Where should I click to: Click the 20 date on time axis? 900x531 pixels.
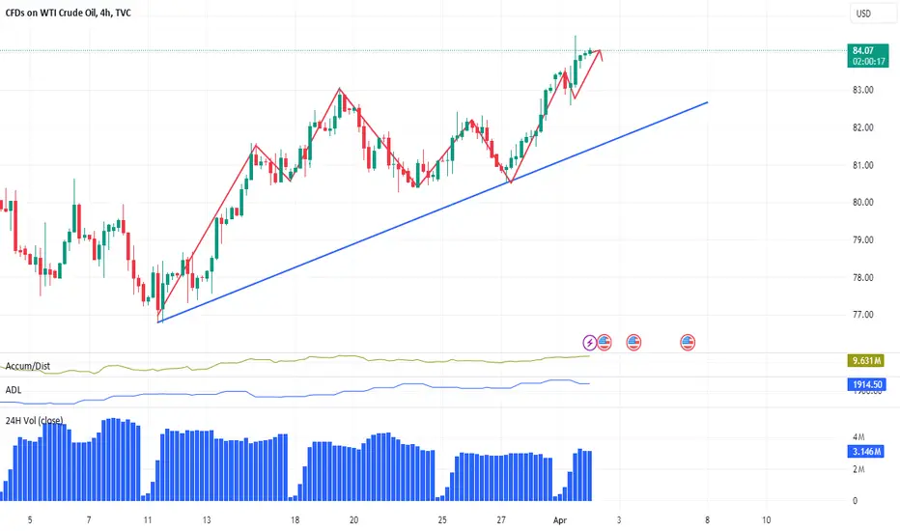click(x=353, y=520)
